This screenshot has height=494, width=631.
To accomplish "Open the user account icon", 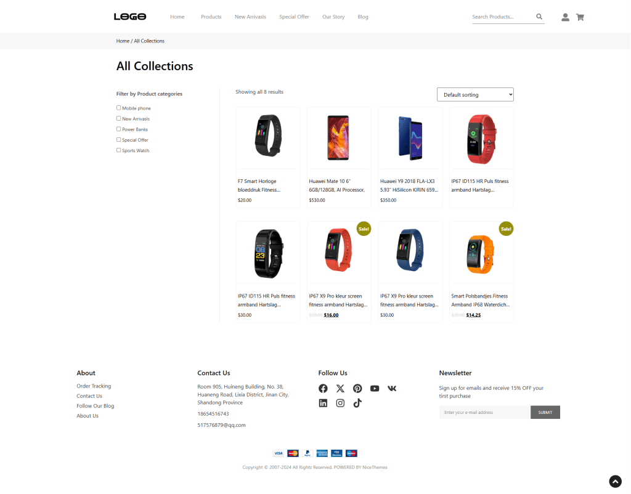I will [565, 17].
